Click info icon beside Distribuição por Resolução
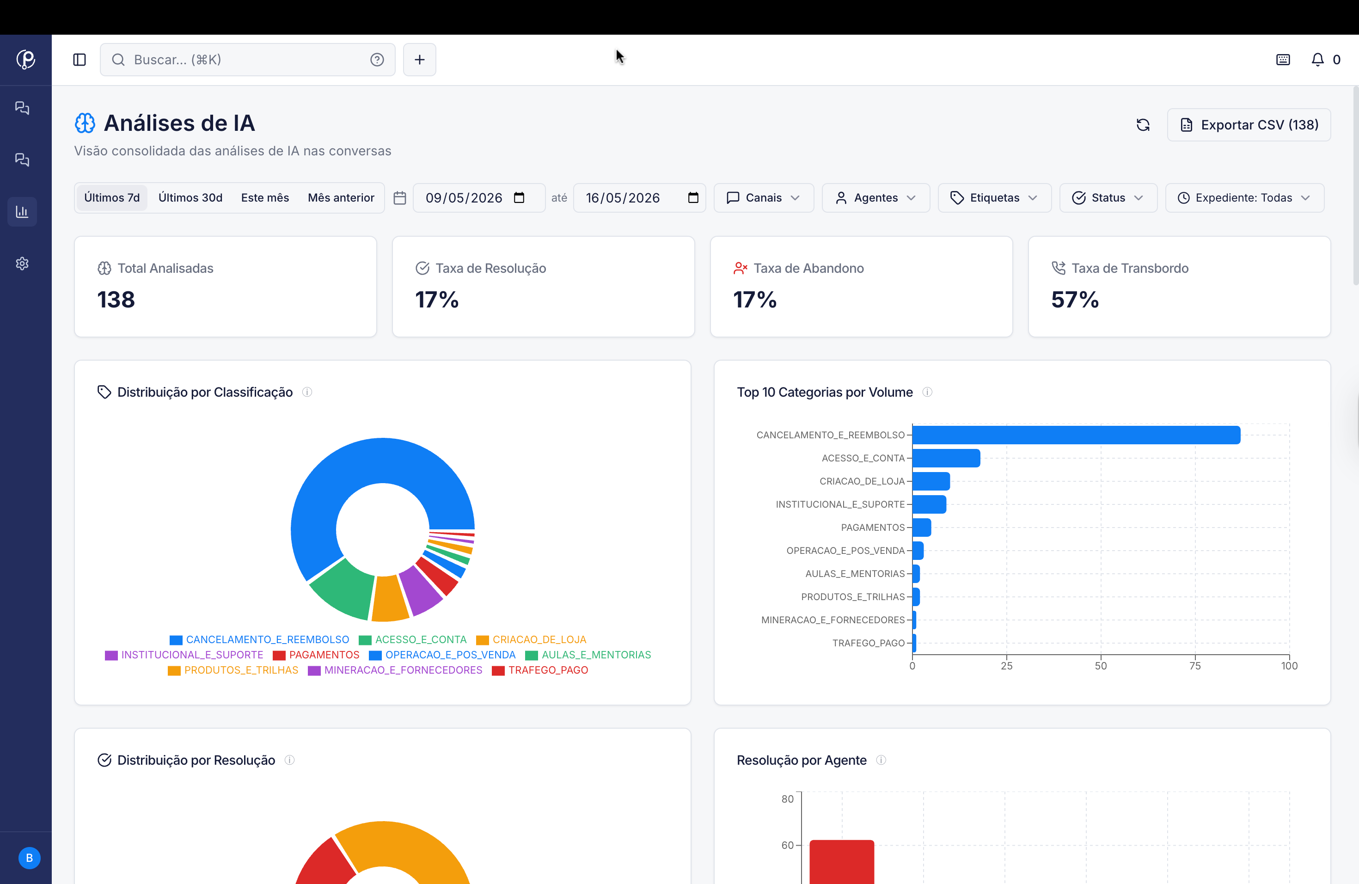Image resolution: width=1359 pixels, height=884 pixels. tap(289, 760)
